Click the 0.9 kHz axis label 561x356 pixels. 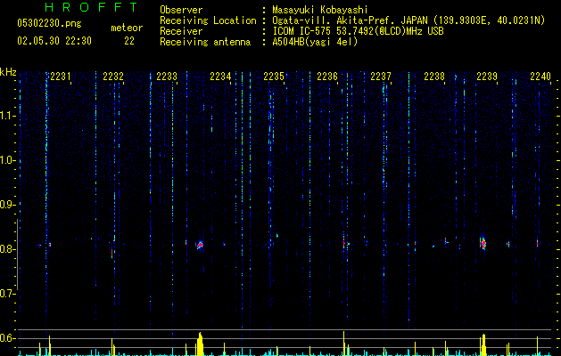pyautogui.click(x=8, y=205)
